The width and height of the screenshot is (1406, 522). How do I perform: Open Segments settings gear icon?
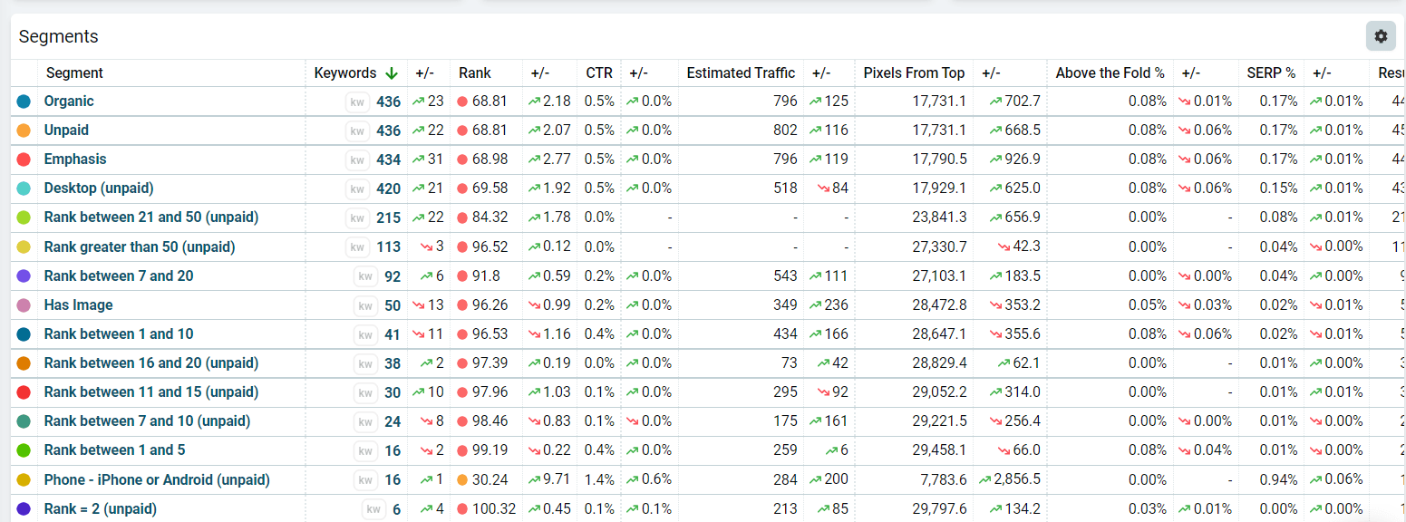pos(1381,36)
